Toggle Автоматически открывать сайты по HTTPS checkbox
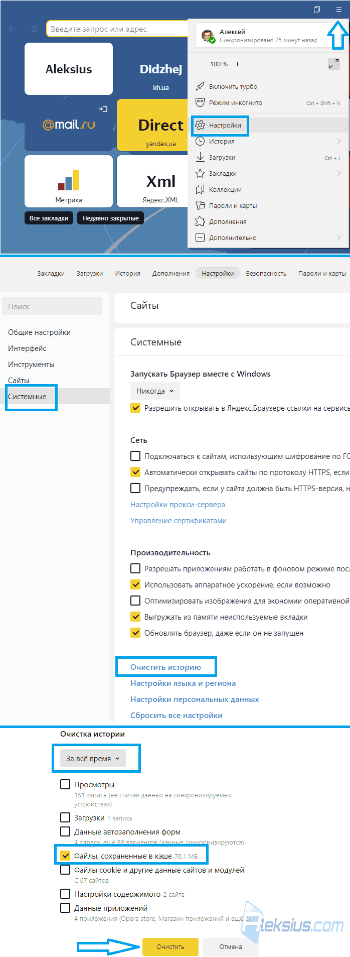This screenshot has height=957, width=350. [135, 472]
